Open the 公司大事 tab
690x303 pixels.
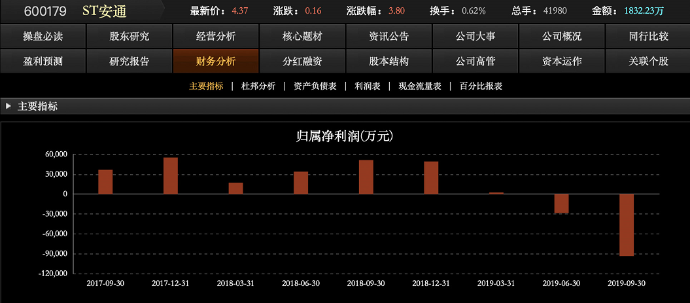pos(475,37)
